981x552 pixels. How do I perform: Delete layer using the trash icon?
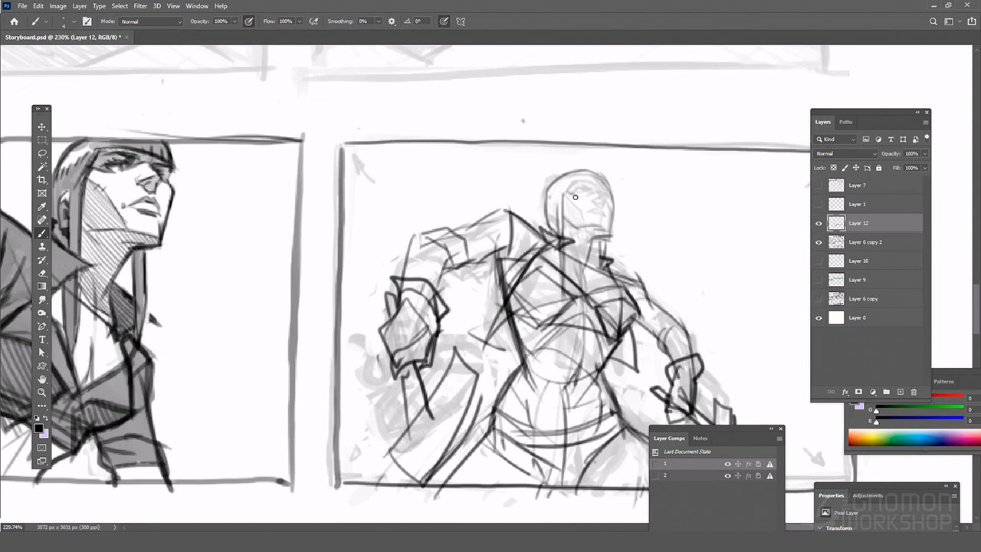click(914, 392)
